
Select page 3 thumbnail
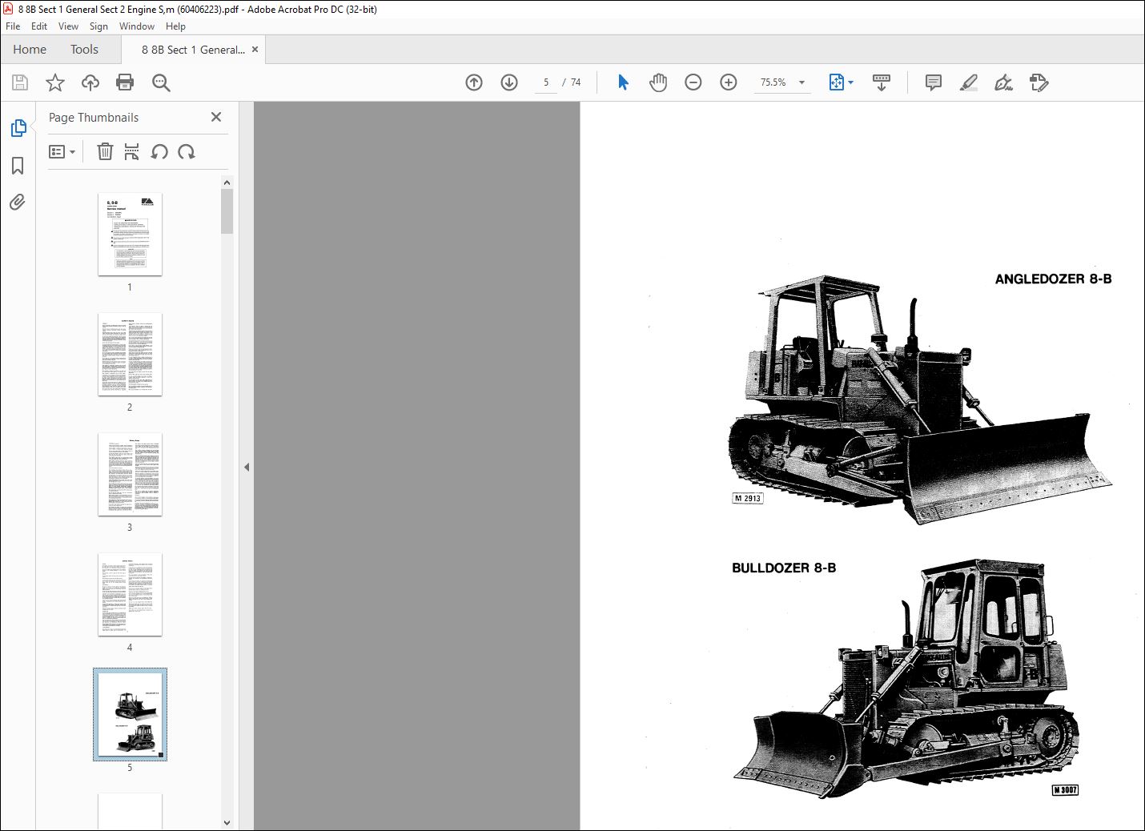pyautogui.click(x=130, y=474)
